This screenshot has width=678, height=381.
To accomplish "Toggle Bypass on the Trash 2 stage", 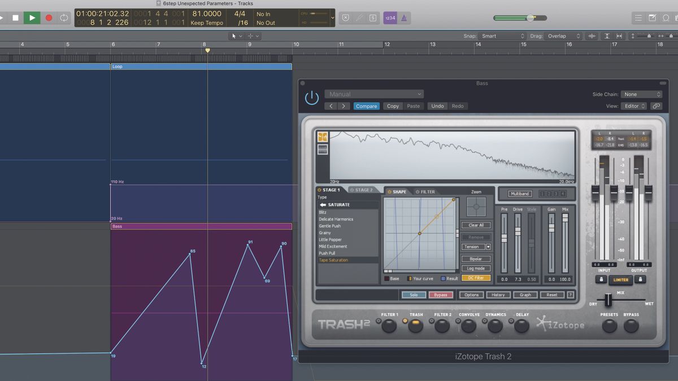I will click(441, 295).
